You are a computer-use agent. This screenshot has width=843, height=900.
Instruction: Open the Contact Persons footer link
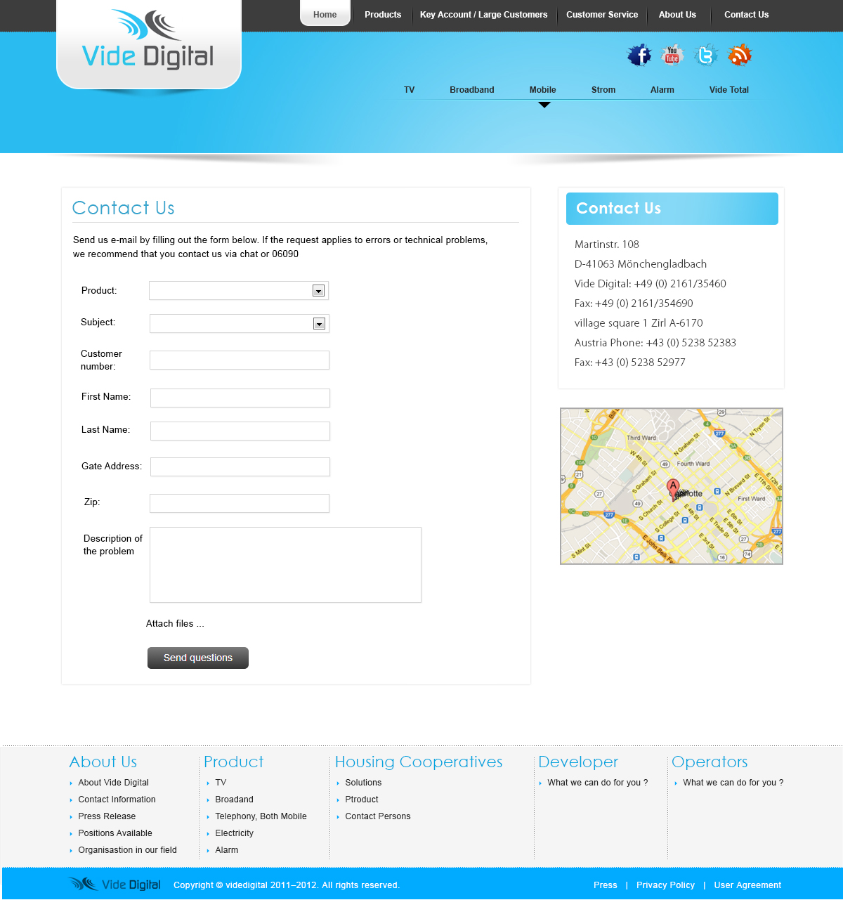pyautogui.click(x=378, y=816)
